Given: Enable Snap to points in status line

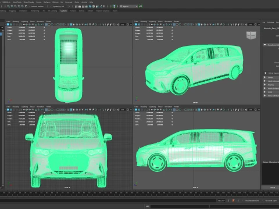Looking at the screenshot, I should 15,6.
